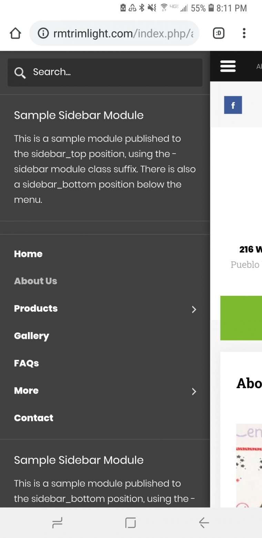Tap the browser home icon

pyautogui.click(x=16, y=33)
